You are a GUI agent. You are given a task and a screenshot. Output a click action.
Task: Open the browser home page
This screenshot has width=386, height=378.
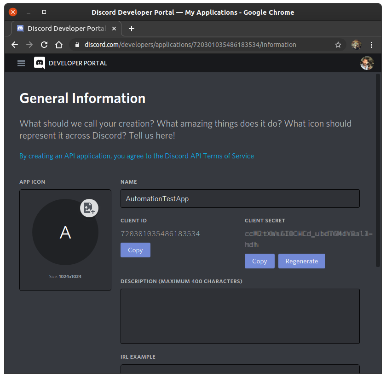click(59, 45)
